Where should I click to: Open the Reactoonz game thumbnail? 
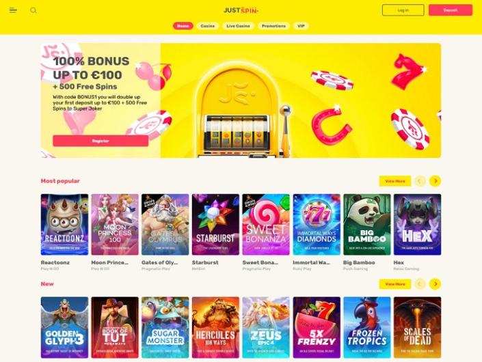(64, 225)
